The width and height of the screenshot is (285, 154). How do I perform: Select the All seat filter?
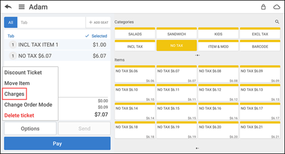pyautogui.click(x=11, y=22)
